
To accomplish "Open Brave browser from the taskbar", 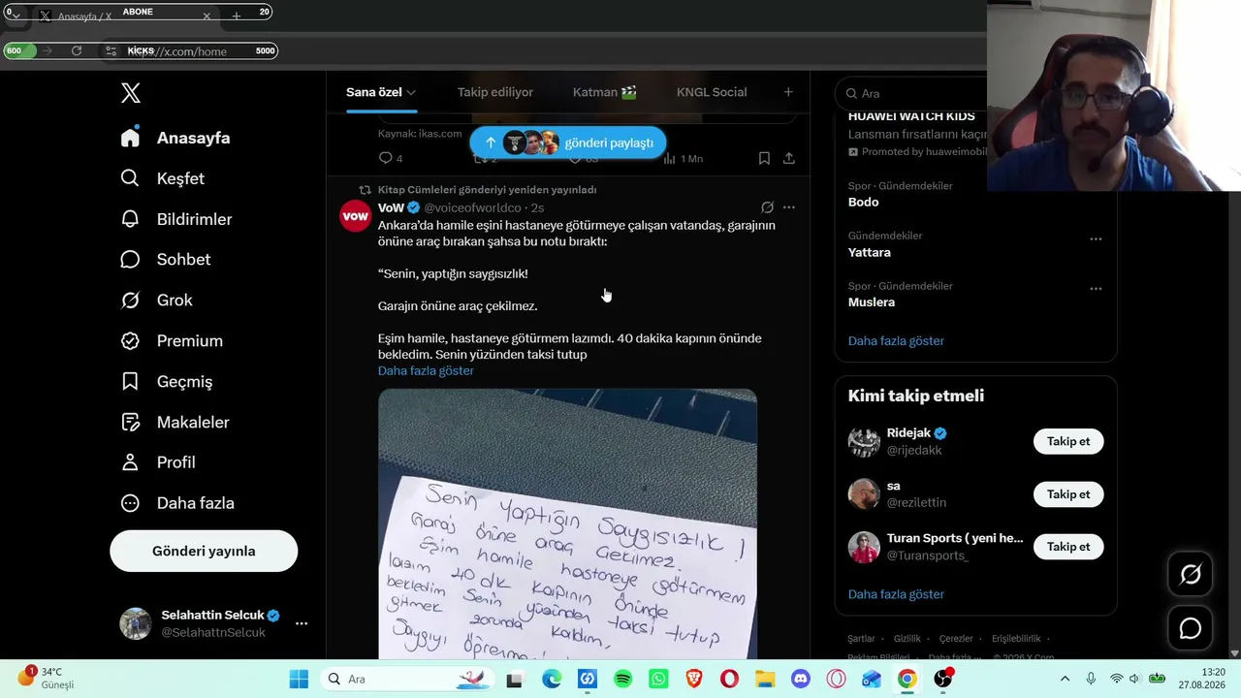I will 694,679.
